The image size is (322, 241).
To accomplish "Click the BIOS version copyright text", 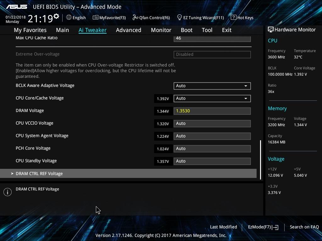I will pos(161,235).
